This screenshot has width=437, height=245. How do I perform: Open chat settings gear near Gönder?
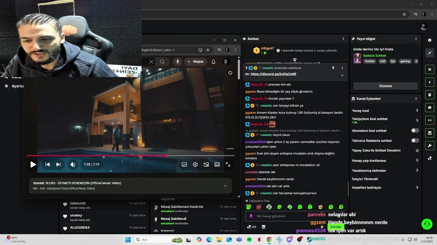point(322,227)
